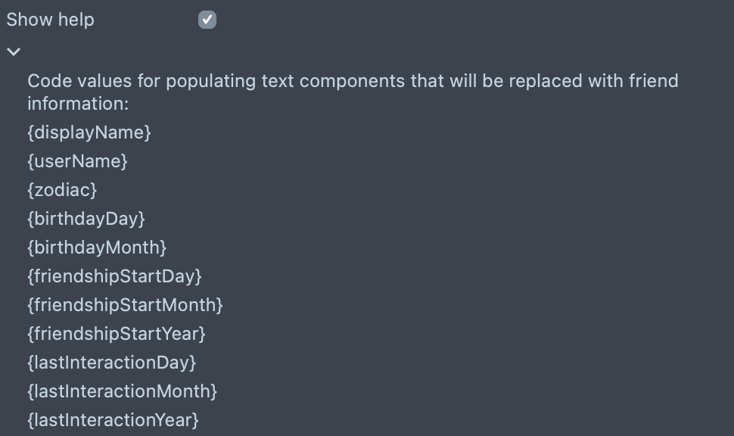Viewport: 734px width, 436px height.
Task: Click "friend" at end of first help line
Action: click(x=654, y=81)
